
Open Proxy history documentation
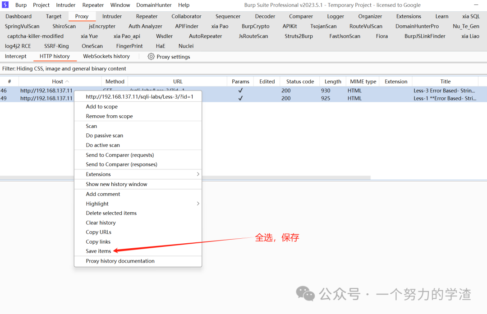click(x=138, y=261)
